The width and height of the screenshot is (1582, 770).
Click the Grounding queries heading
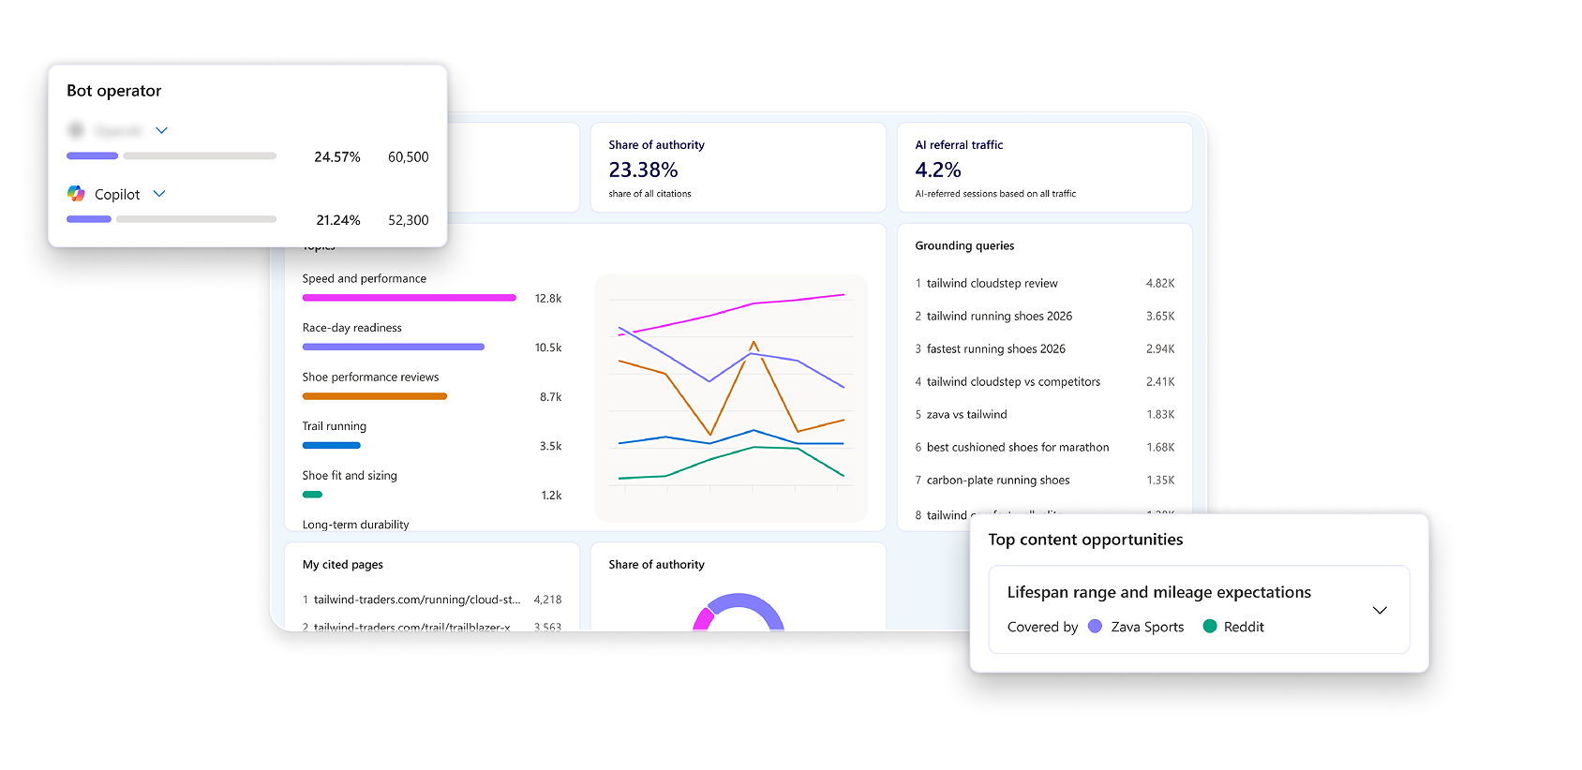[964, 245]
